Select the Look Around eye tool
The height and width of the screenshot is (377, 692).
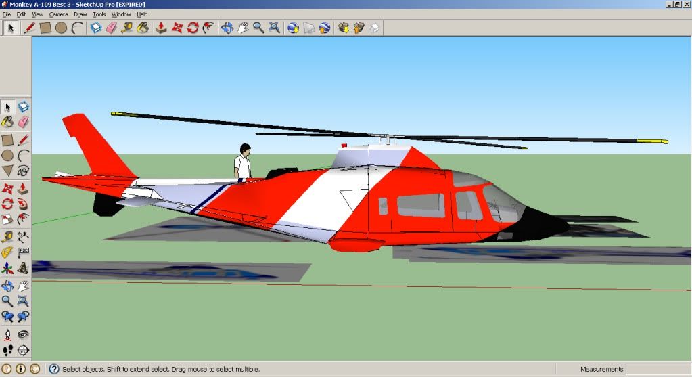pyautogui.click(x=24, y=334)
